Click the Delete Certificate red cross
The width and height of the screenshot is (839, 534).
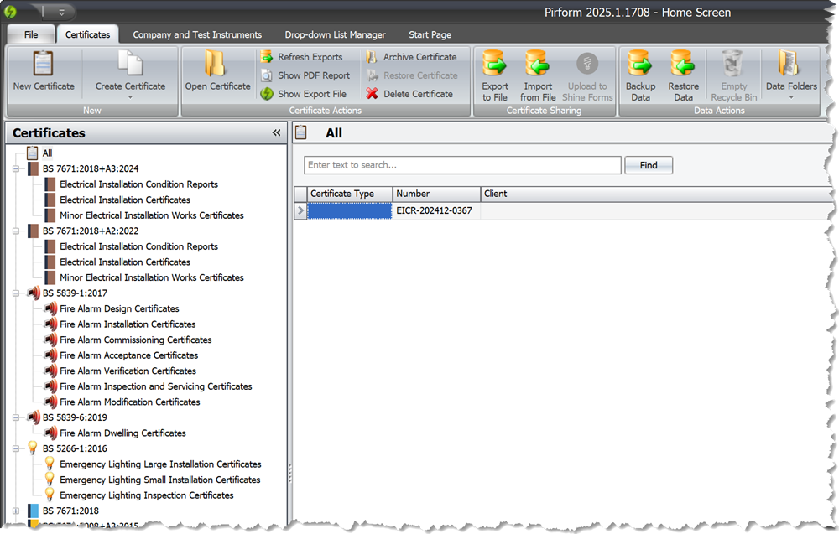click(x=373, y=94)
